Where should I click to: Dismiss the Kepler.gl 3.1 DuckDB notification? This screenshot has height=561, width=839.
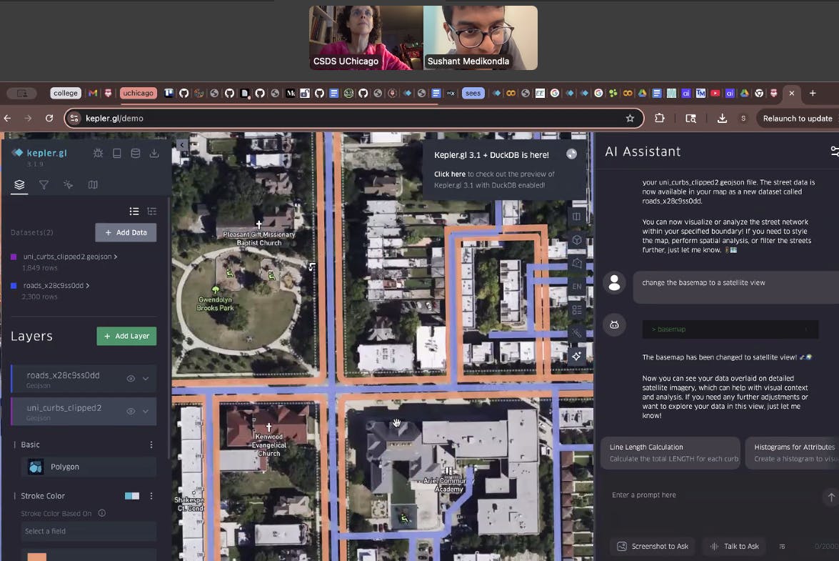[x=571, y=154]
